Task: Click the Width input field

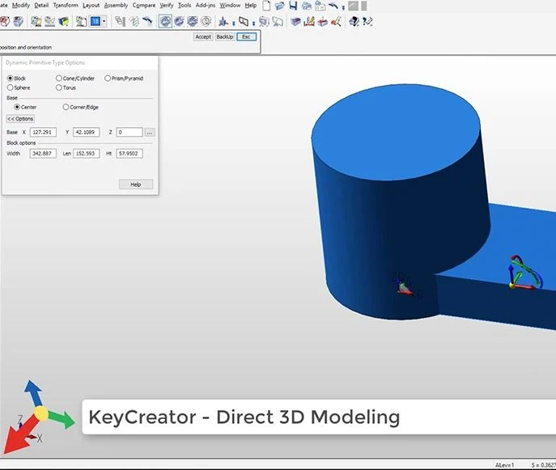Action: click(x=42, y=154)
